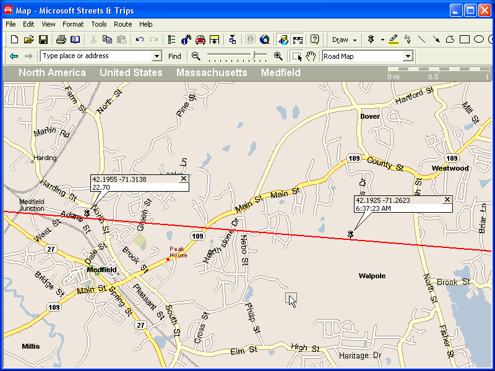This screenshot has height=371, width=495.
Task: Open the Edit menu
Action: [x=28, y=24]
